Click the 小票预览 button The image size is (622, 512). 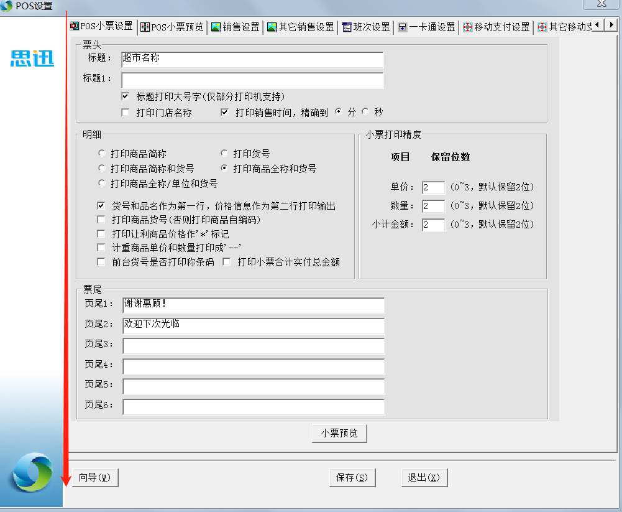[339, 434]
